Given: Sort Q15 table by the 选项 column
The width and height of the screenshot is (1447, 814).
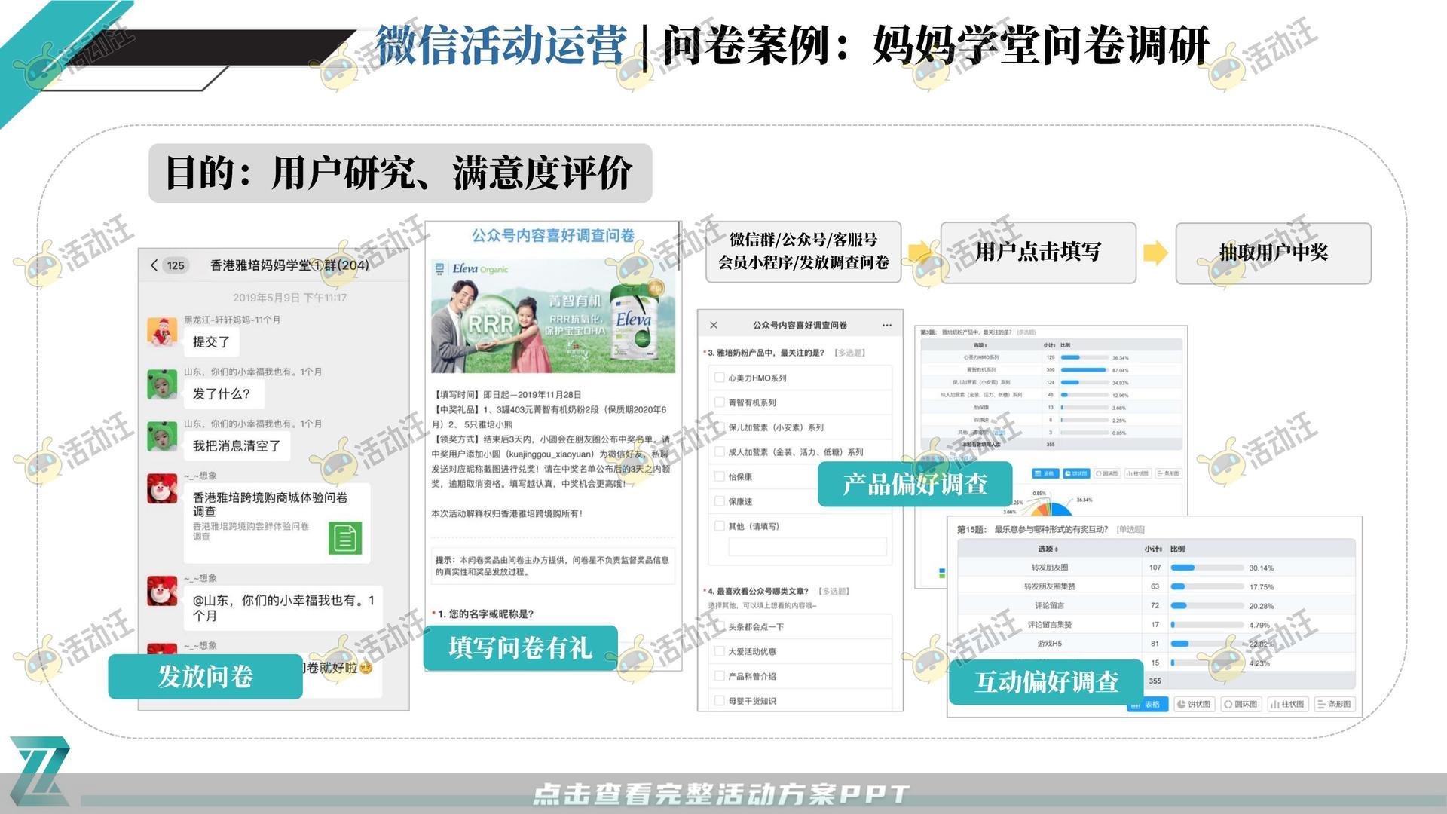Looking at the screenshot, I should coord(1048,549).
